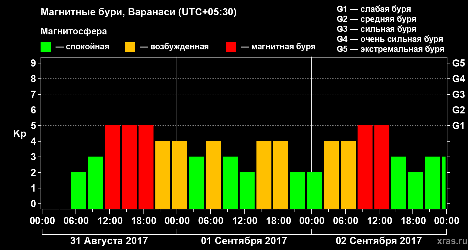Click the green 'спокойная' legend swatch
This screenshot has width=468, height=250.
pos(46,47)
